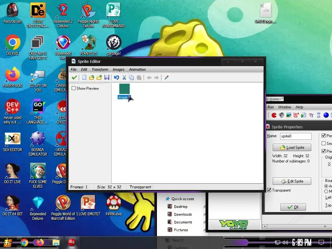The width and height of the screenshot is (332, 249).
Task: Open the Animation menu
Action: pyautogui.click(x=137, y=69)
